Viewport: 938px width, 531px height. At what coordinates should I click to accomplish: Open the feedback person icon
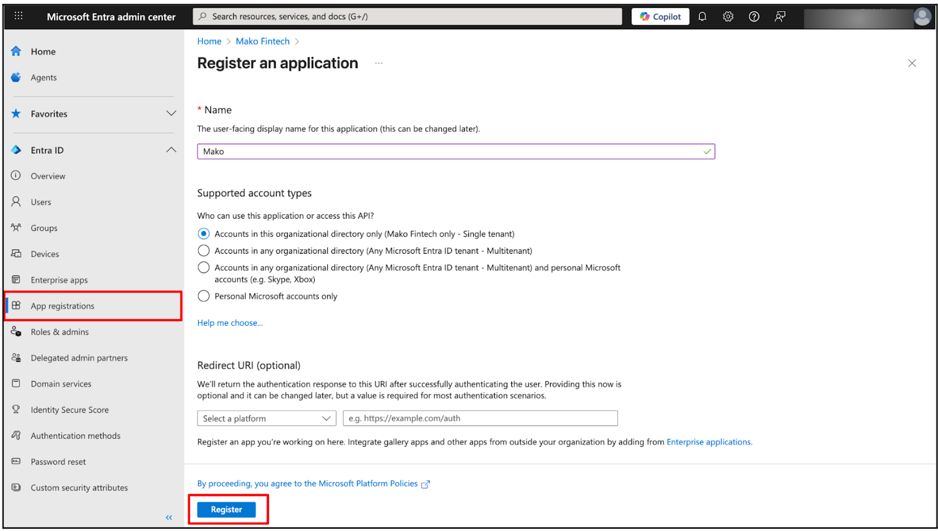click(780, 16)
